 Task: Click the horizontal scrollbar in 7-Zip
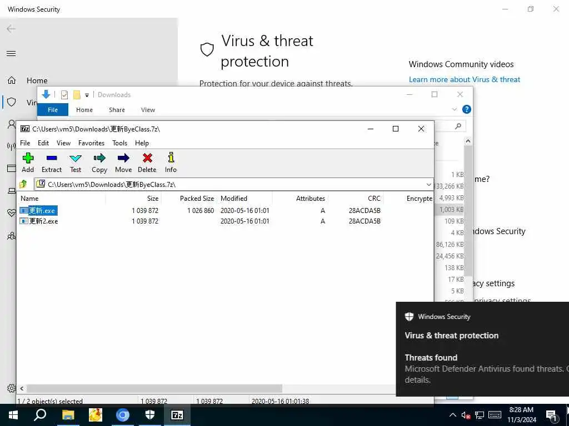154,388
